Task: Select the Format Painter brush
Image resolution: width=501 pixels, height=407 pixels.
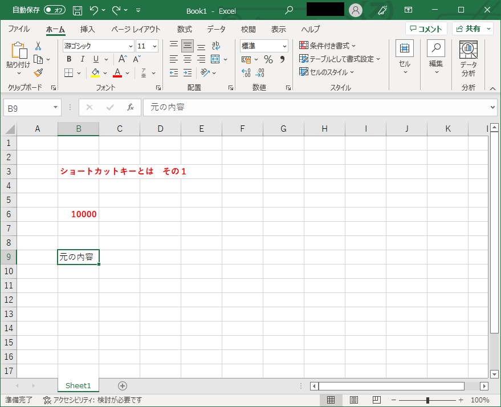Action: point(38,73)
